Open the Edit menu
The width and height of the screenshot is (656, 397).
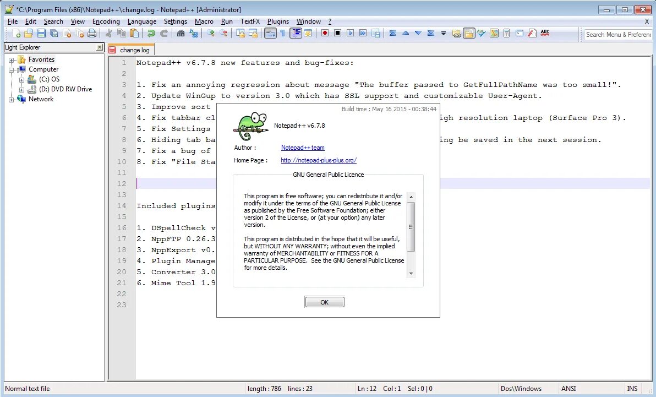click(x=30, y=21)
